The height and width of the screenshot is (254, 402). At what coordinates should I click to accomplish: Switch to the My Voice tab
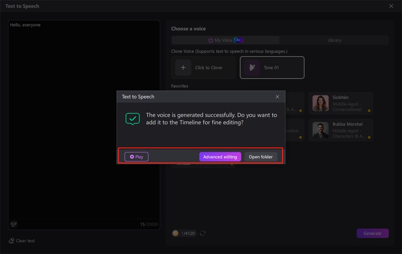(x=225, y=40)
